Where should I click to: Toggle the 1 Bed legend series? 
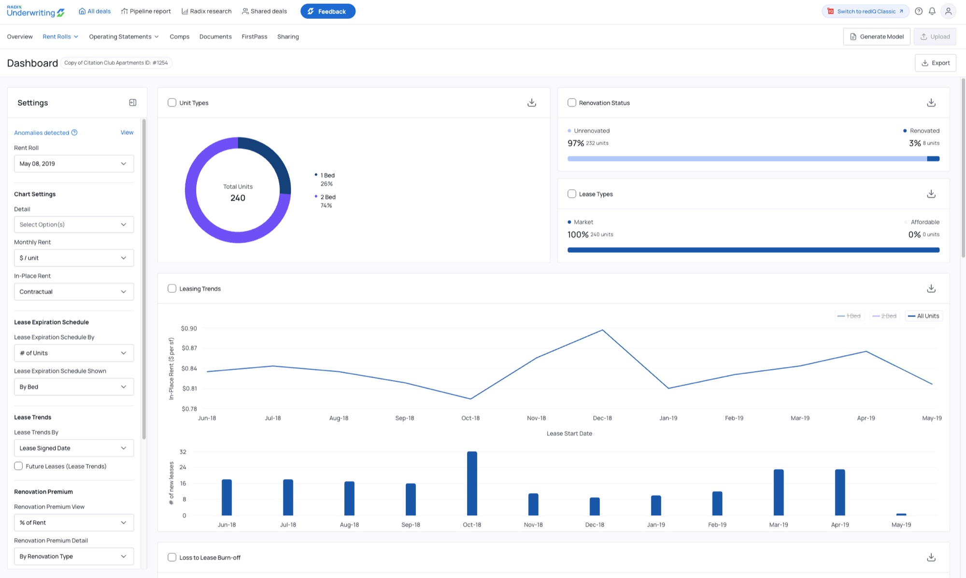click(849, 316)
